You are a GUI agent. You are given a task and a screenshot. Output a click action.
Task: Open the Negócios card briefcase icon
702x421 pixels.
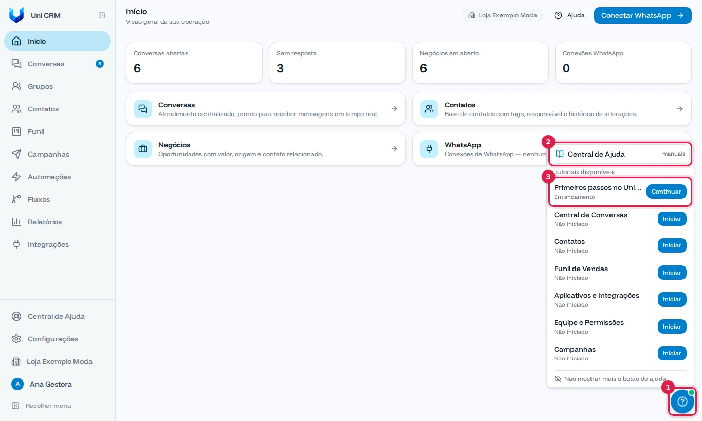pyautogui.click(x=143, y=149)
